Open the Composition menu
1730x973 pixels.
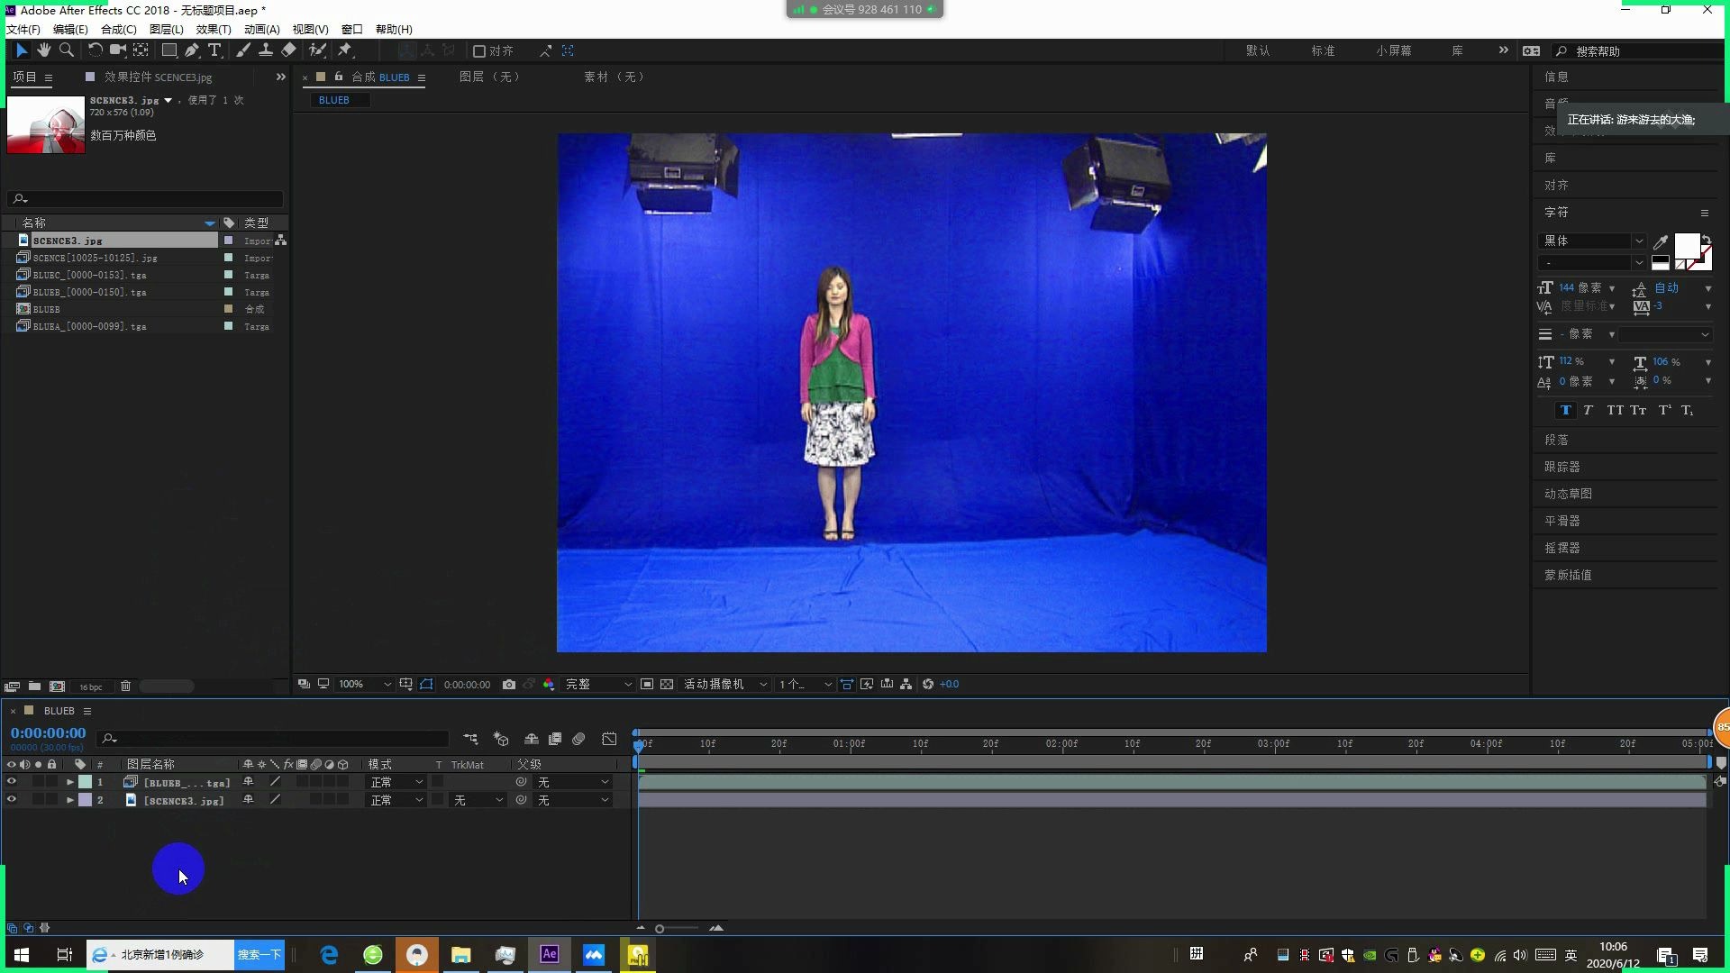(118, 29)
